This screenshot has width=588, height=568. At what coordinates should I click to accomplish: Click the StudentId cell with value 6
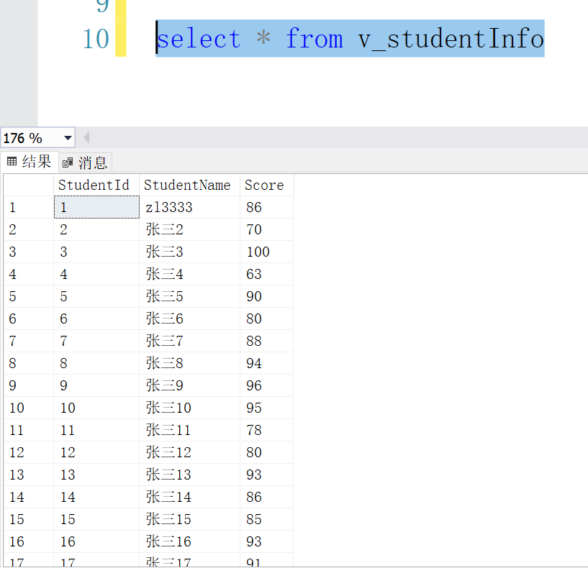pyautogui.click(x=96, y=319)
